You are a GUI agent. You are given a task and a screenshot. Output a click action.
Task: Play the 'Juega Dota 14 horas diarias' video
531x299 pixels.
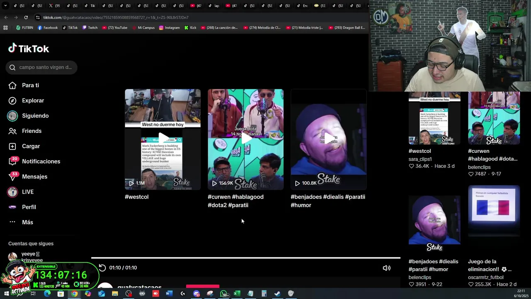point(246,139)
